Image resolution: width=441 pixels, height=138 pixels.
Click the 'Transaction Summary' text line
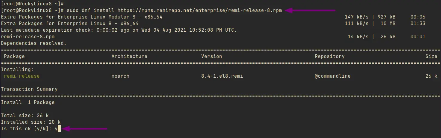29,89
